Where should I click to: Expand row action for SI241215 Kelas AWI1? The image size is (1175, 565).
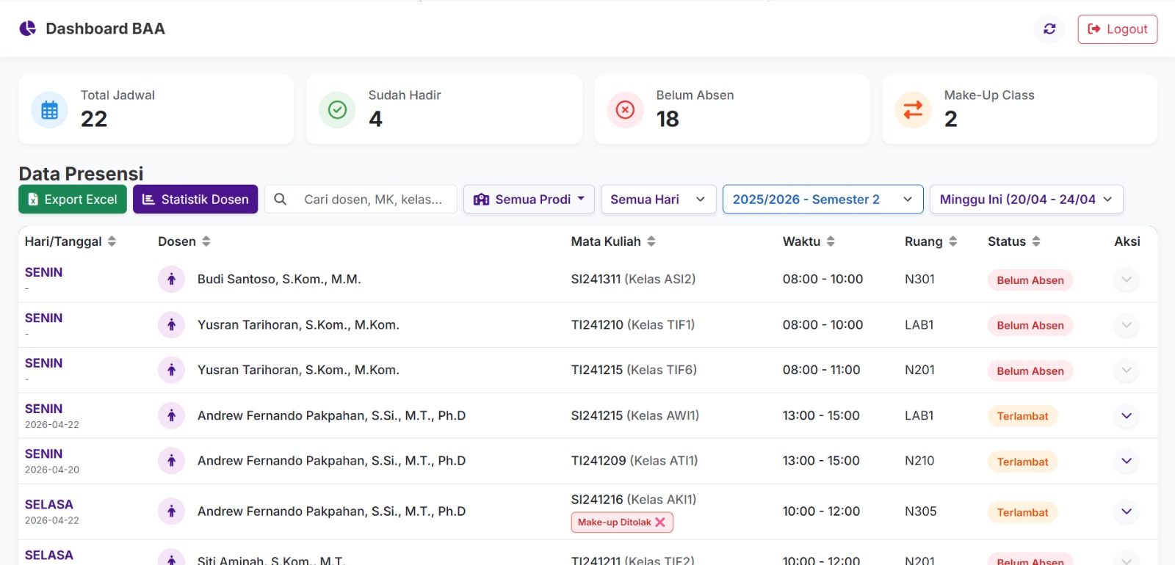click(1127, 416)
